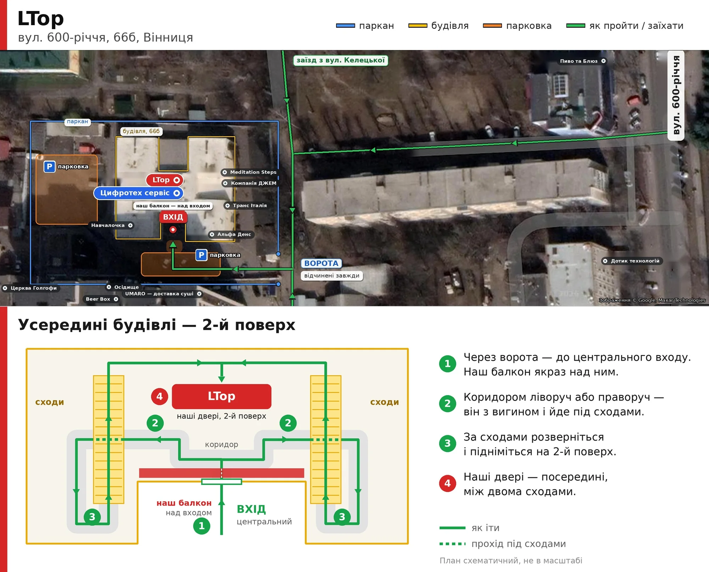Image resolution: width=709 pixels, height=572 pixels.
Task: Click the red ВХІД label on map
Action: (173, 217)
